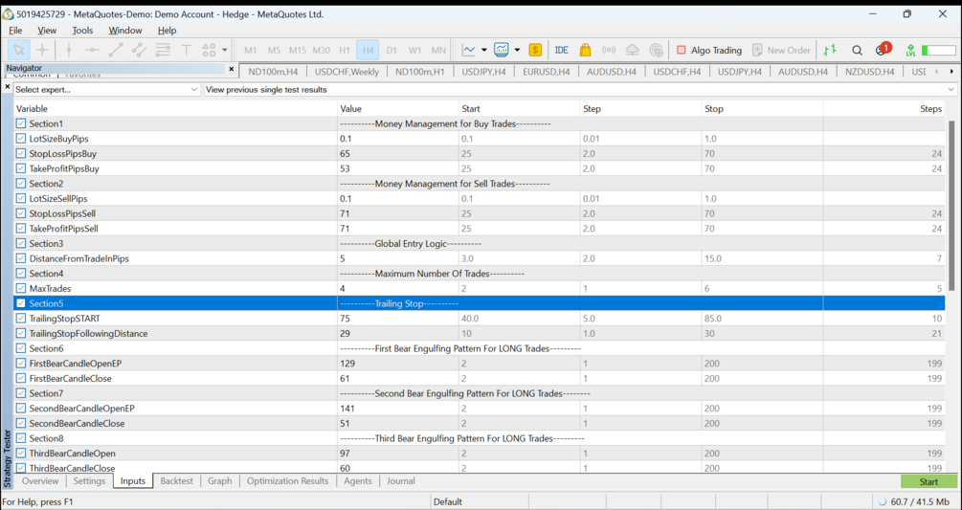
Task: Toggle the Algo Trading button
Action: 709,51
